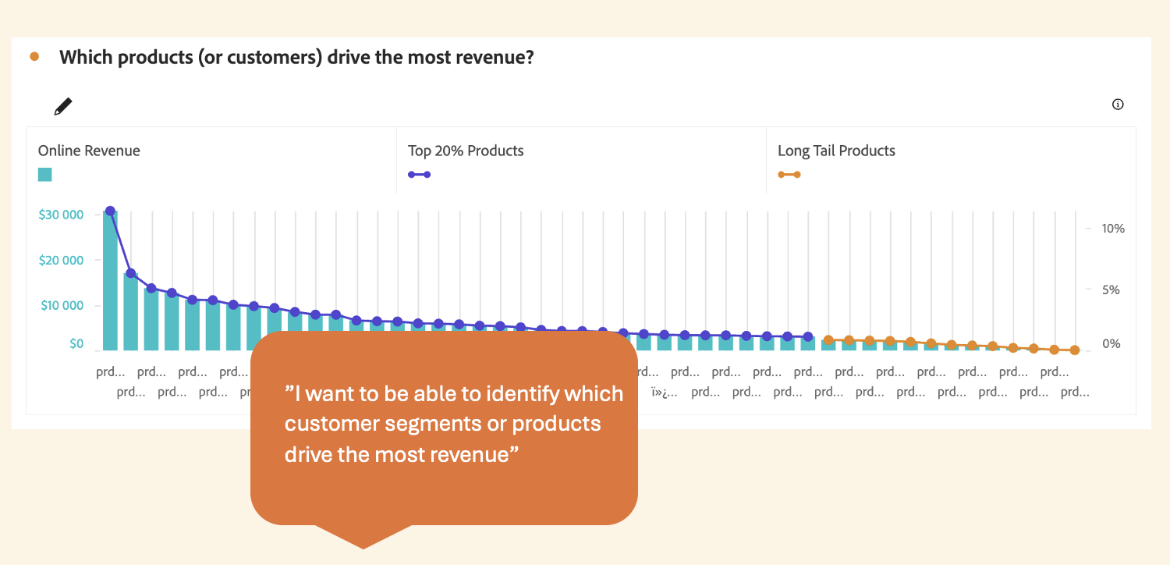Viewport: 1170px width, 565px height.
Task: Click the 'Which products (or customers)' heading
Action: click(x=296, y=57)
